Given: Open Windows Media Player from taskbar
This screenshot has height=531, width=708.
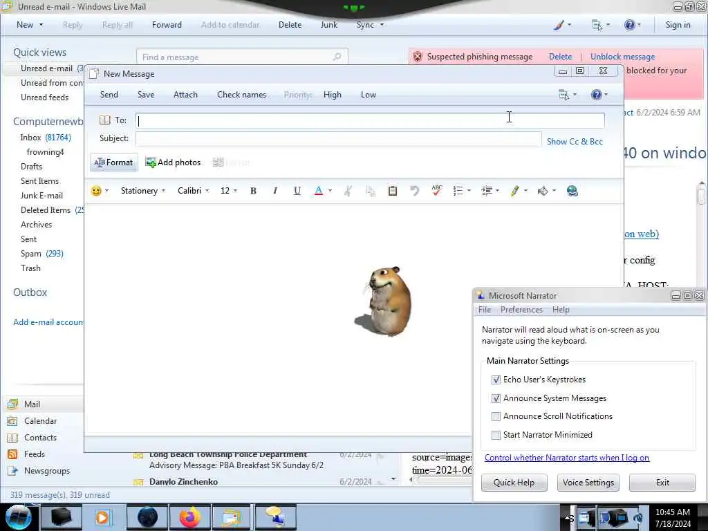Looking at the screenshot, I should (103, 517).
